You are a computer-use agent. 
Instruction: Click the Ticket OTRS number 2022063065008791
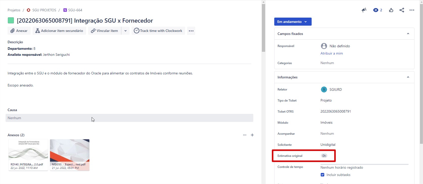click(x=336, y=111)
